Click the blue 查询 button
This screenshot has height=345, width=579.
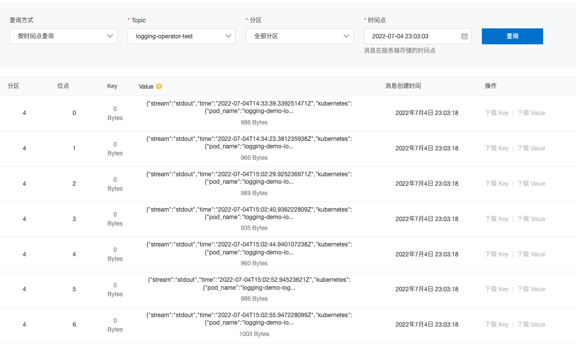pyautogui.click(x=512, y=36)
